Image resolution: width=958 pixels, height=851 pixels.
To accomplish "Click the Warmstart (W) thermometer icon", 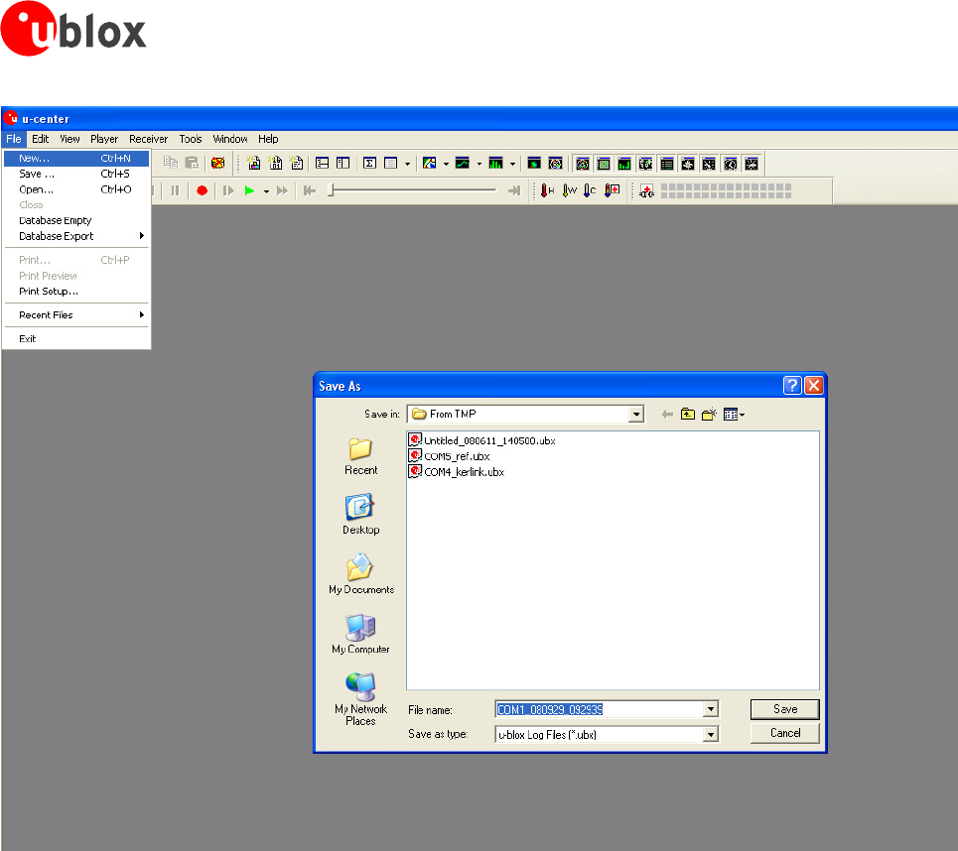I will pyautogui.click(x=570, y=191).
